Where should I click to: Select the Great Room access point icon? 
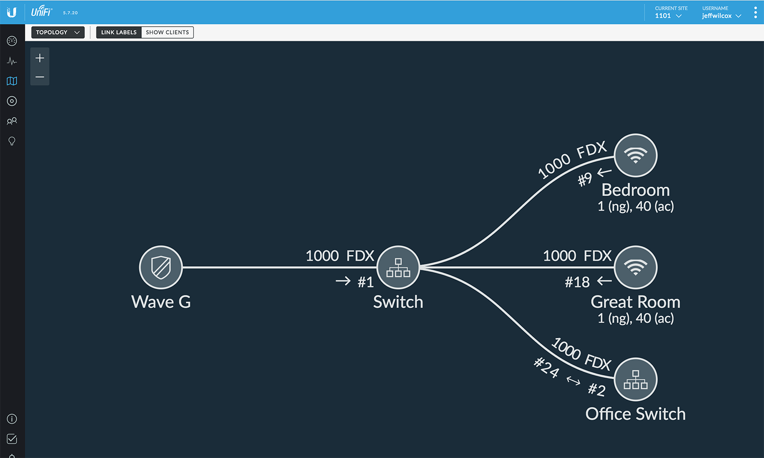click(636, 267)
